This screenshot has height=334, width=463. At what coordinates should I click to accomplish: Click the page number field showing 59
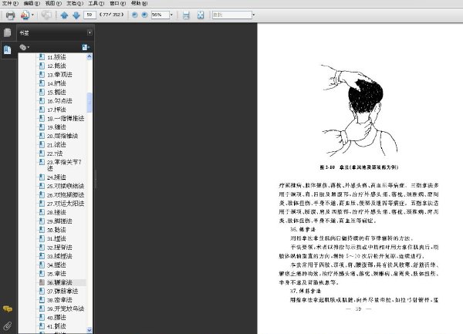[x=90, y=15]
